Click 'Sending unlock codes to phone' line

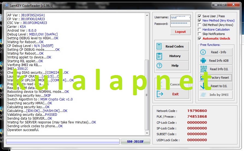pos(35,126)
